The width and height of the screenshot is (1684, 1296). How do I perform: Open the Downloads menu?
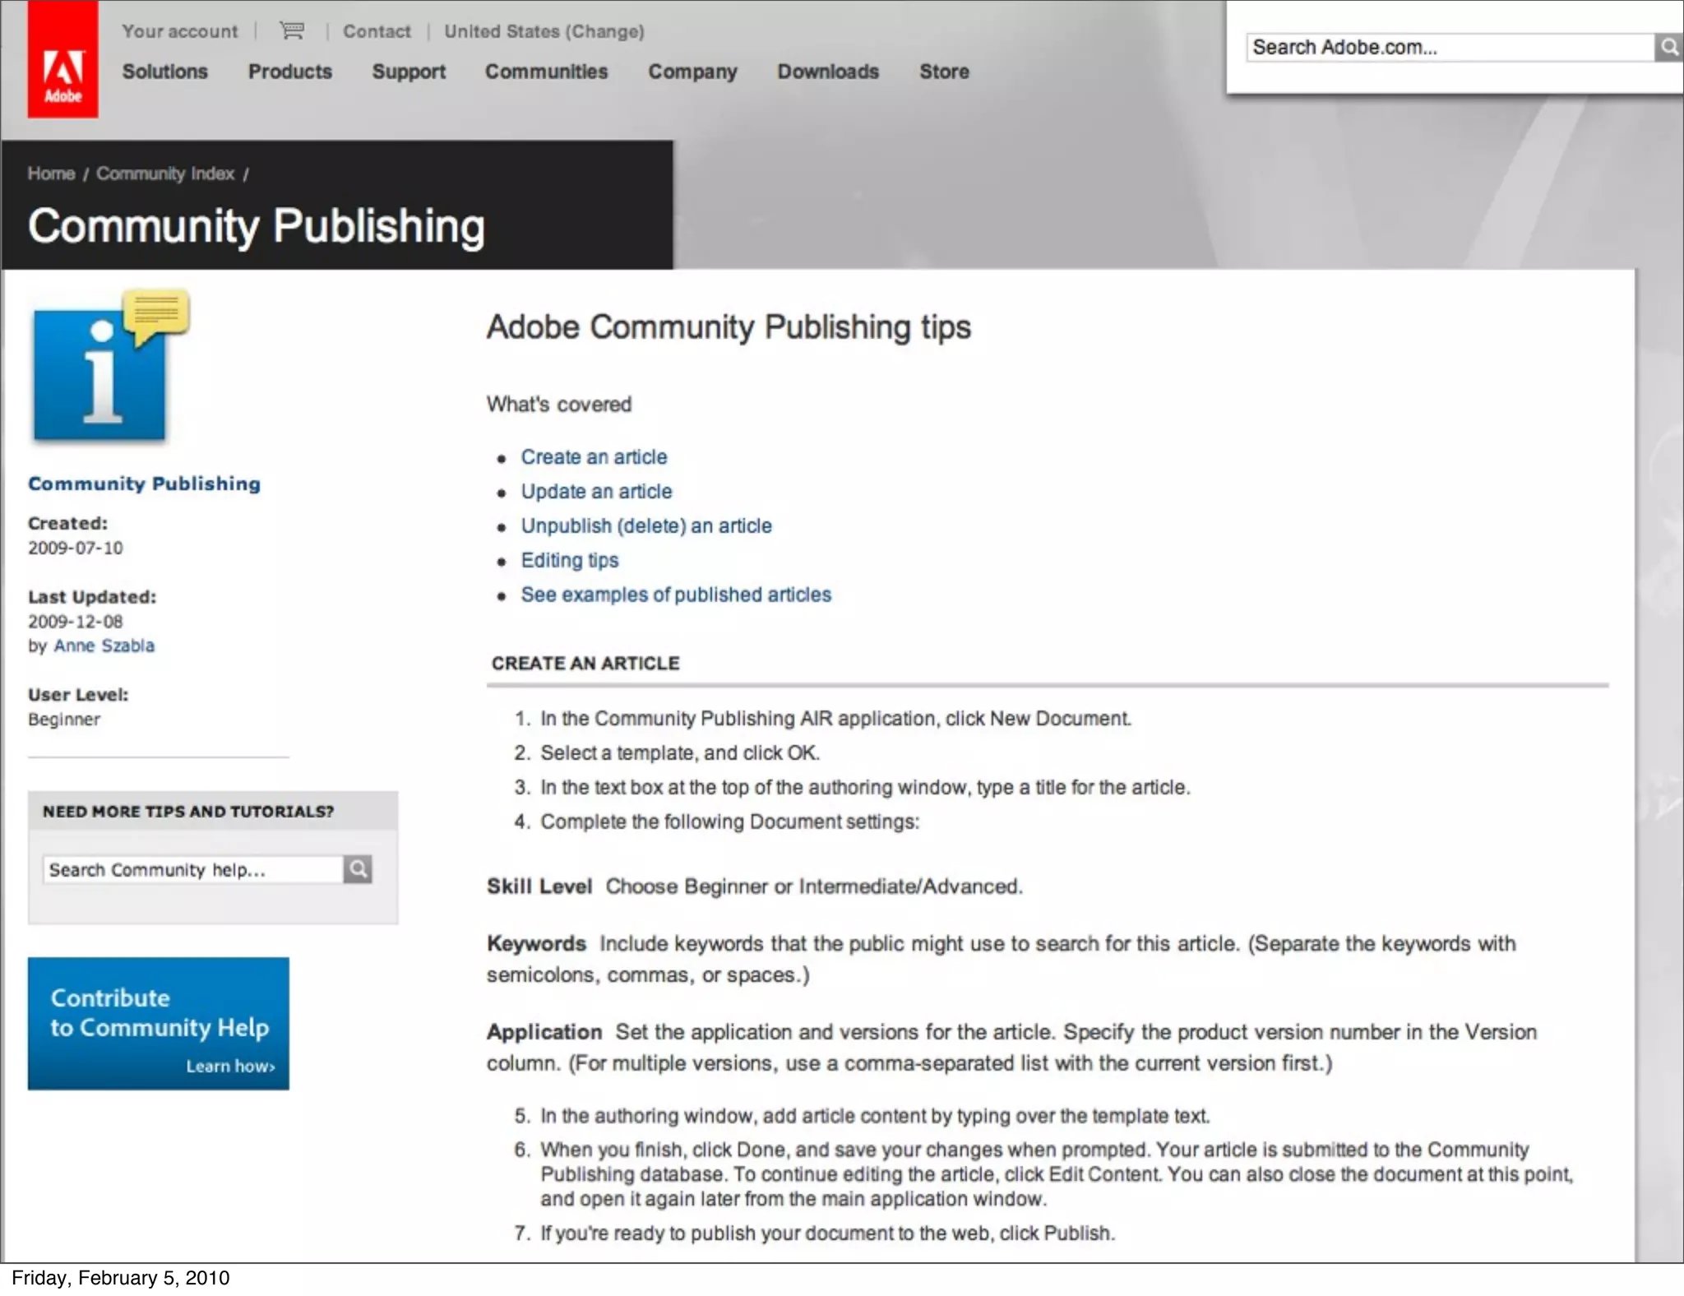pos(828,72)
